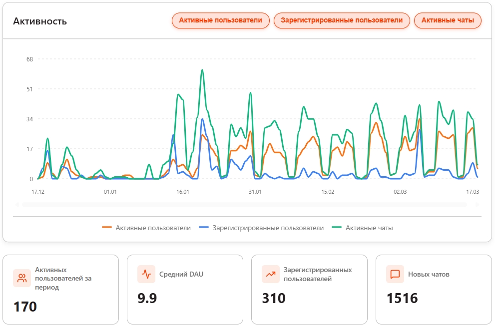495x326 pixels.
Task: Toggle the Зарегистрированные пользователи filter pill at top
Action: tap(342, 20)
